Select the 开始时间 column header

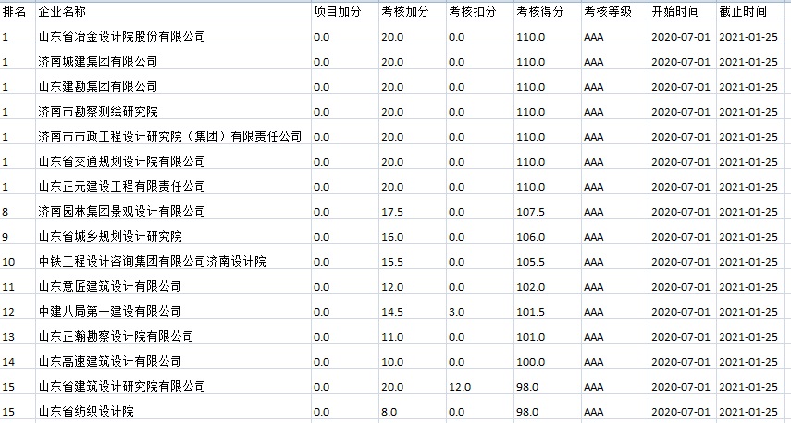coord(671,12)
